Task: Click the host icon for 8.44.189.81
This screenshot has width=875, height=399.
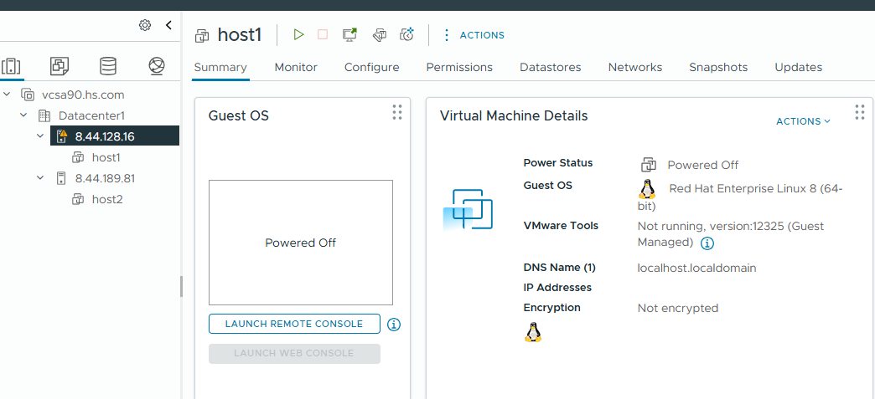Action: [x=61, y=179]
